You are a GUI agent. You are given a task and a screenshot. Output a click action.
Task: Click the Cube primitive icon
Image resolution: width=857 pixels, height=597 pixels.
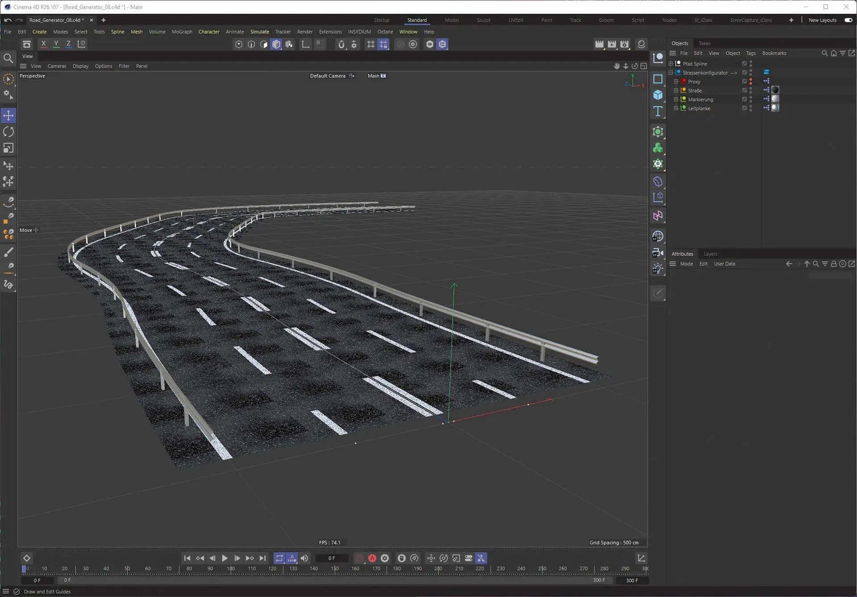(x=657, y=95)
